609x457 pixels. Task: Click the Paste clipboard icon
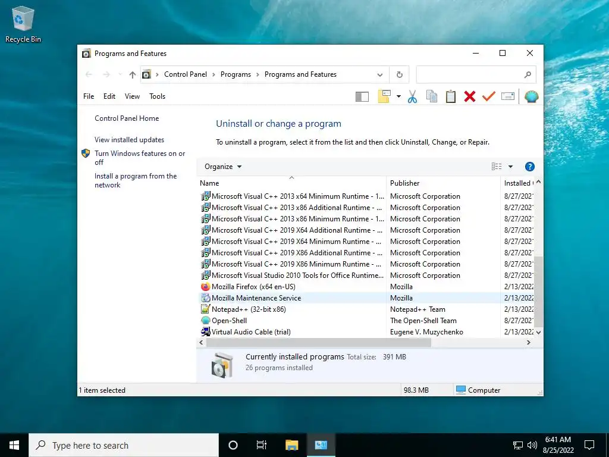(451, 96)
